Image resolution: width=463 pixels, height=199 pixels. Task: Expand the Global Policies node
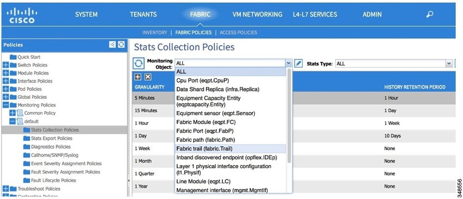coord(5,97)
